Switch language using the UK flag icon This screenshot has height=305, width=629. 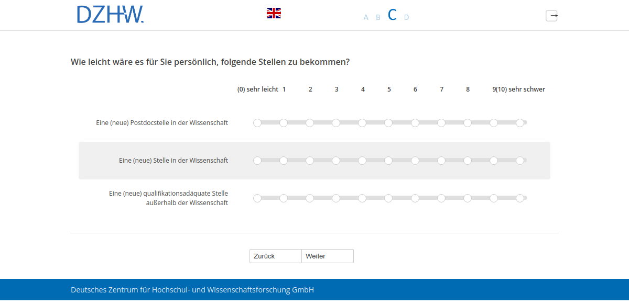274,13
